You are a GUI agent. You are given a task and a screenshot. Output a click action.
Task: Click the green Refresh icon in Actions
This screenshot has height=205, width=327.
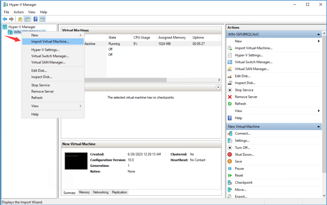click(230, 104)
